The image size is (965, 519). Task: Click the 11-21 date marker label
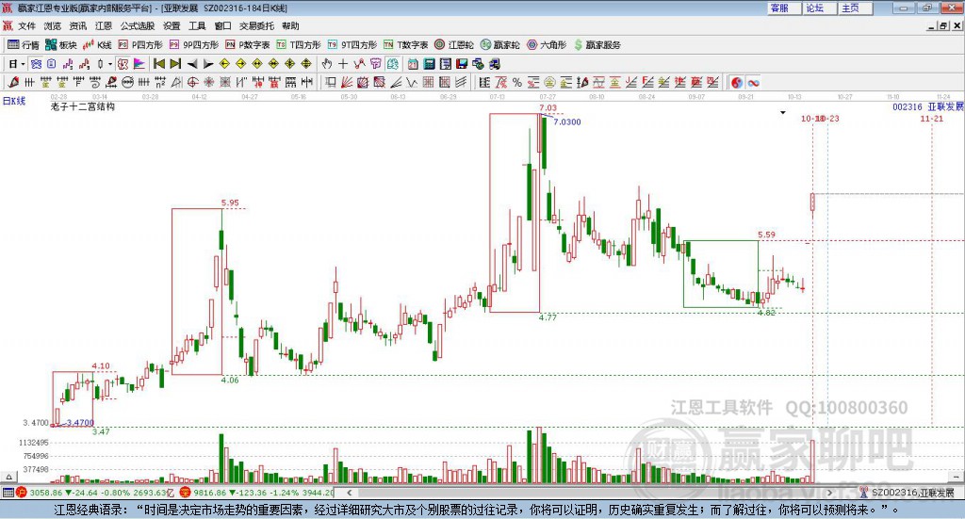(x=932, y=119)
